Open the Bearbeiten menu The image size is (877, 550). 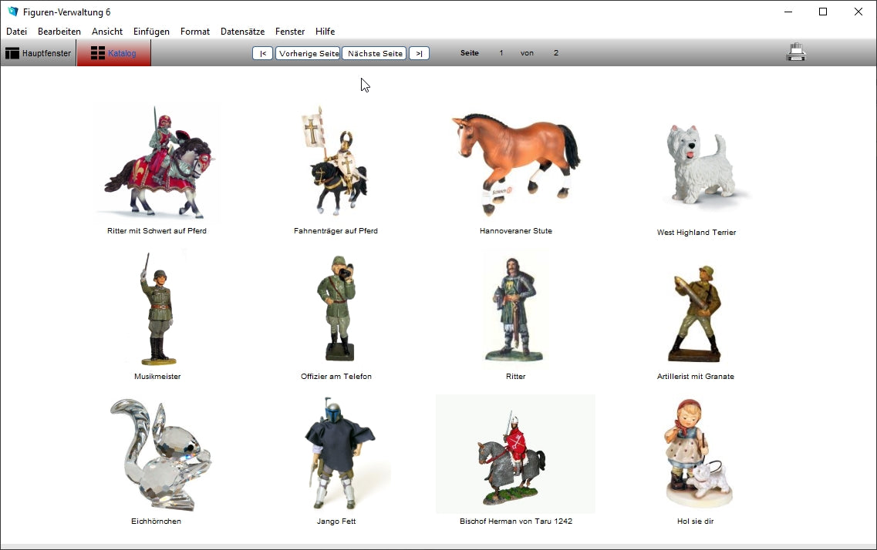[x=59, y=32]
